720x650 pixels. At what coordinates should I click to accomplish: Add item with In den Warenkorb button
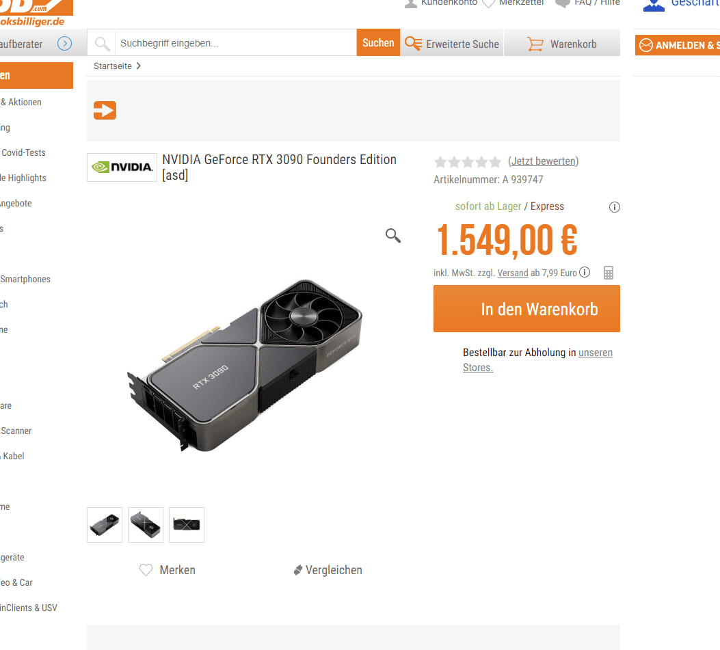[526, 309]
